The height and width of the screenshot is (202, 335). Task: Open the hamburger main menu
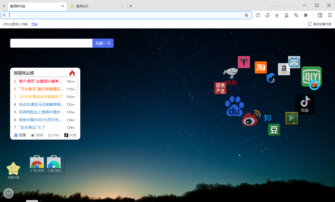(x=330, y=15)
